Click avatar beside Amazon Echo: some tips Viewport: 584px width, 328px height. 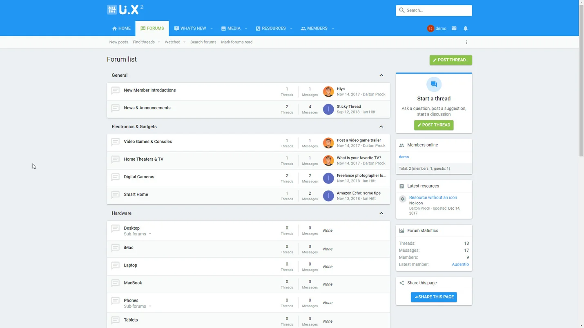pyautogui.click(x=328, y=196)
